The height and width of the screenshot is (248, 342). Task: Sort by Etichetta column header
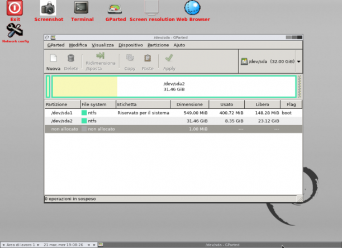tap(143, 104)
